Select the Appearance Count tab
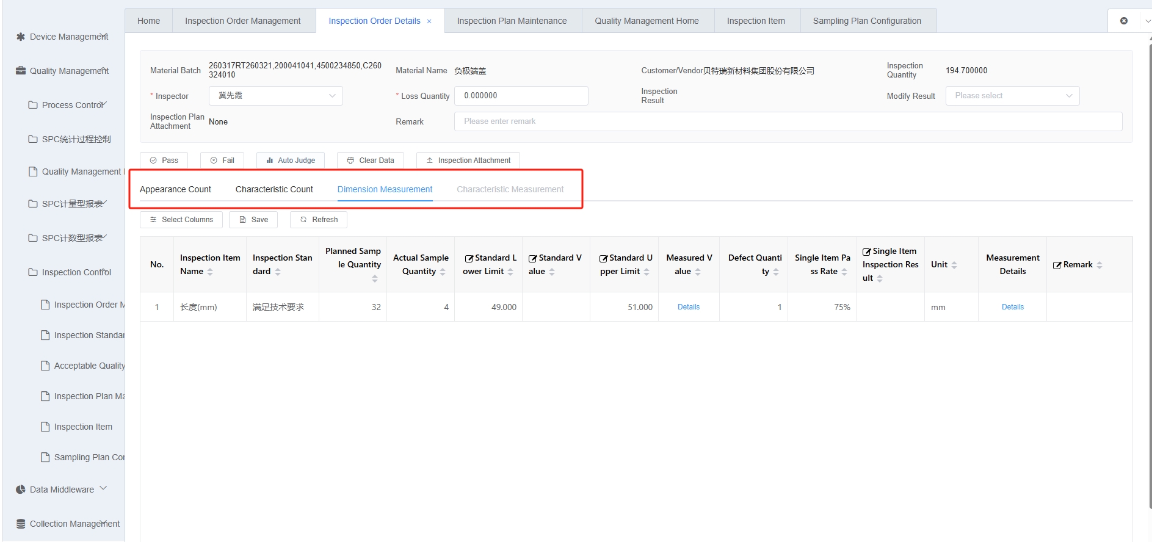Screen dimensions: 1152x542 click(x=175, y=189)
